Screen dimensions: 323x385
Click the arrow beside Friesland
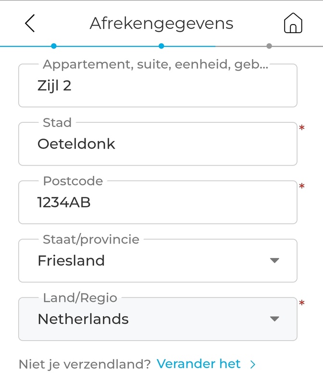(274, 261)
